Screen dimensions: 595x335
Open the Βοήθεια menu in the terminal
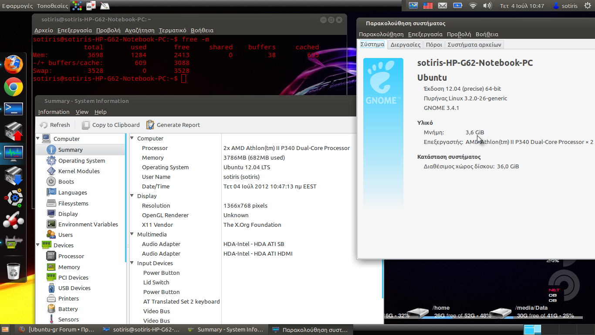click(202, 31)
